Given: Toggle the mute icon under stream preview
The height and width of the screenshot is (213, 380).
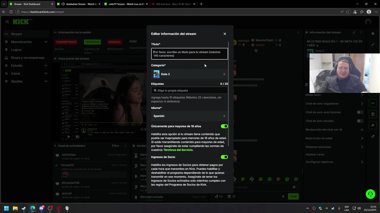Looking at the screenshot, I should pos(77,137).
